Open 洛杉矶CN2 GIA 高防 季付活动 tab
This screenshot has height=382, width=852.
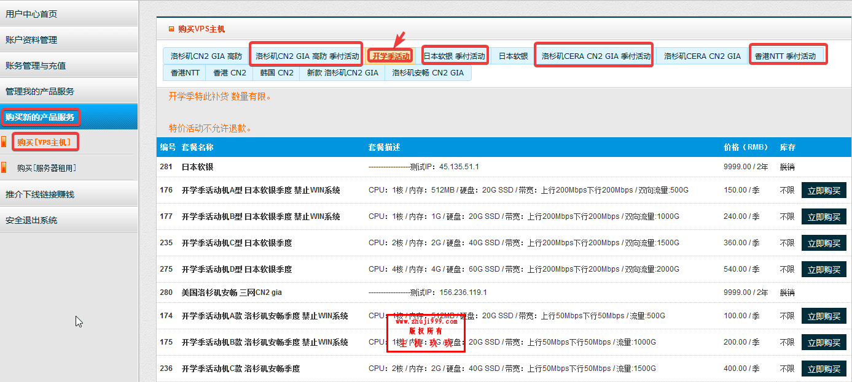click(x=307, y=56)
